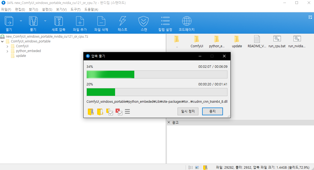
Task: Click the open destination folder icon in dialog
Action: (x=100, y=112)
